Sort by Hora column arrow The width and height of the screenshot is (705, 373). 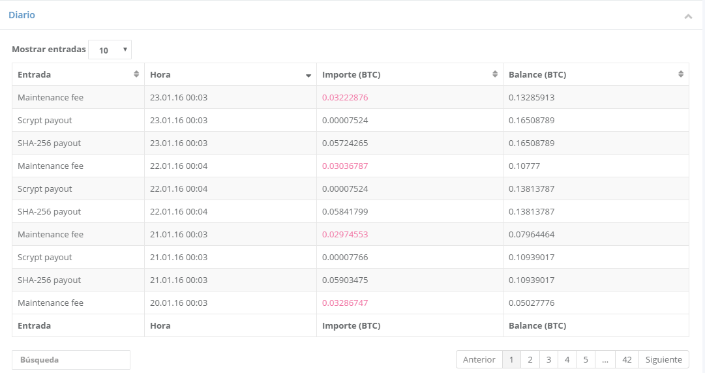[x=308, y=76]
